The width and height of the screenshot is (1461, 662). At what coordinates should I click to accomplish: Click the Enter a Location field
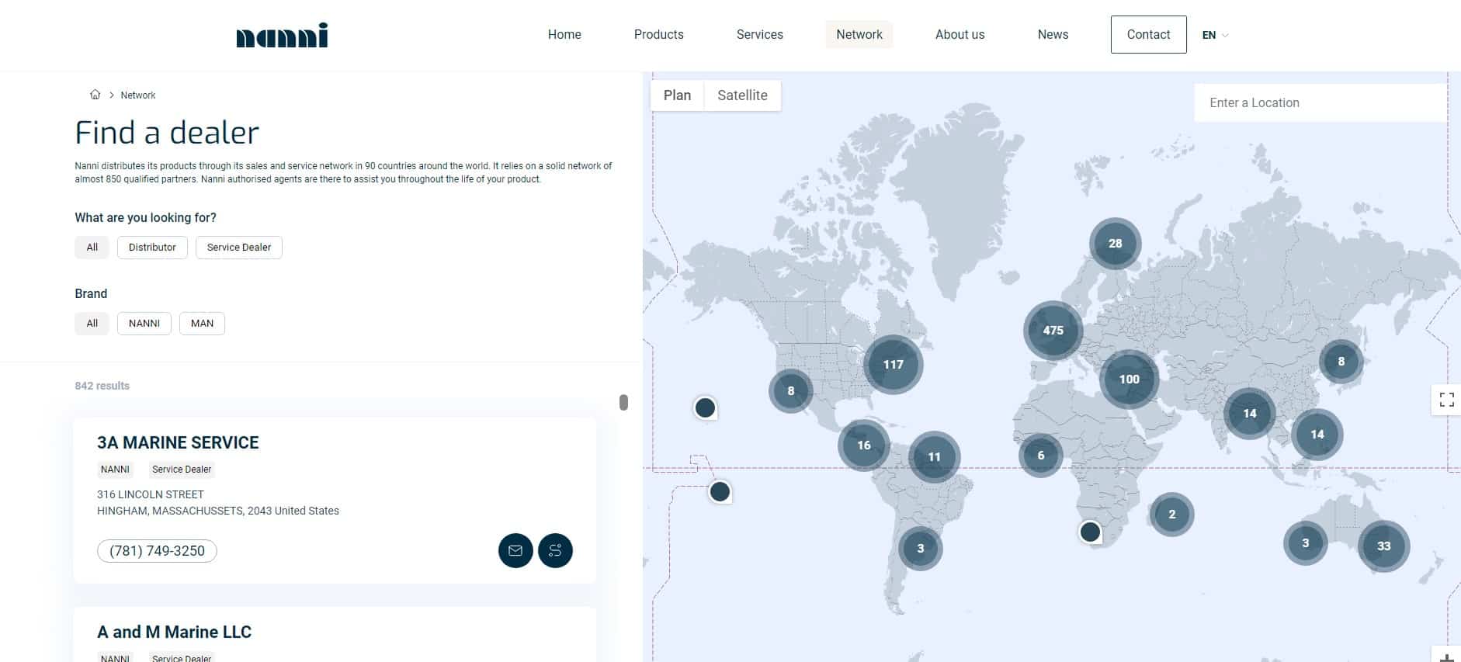(1320, 102)
